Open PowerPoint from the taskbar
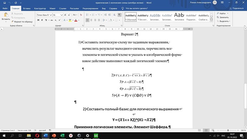 coord(54,135)
